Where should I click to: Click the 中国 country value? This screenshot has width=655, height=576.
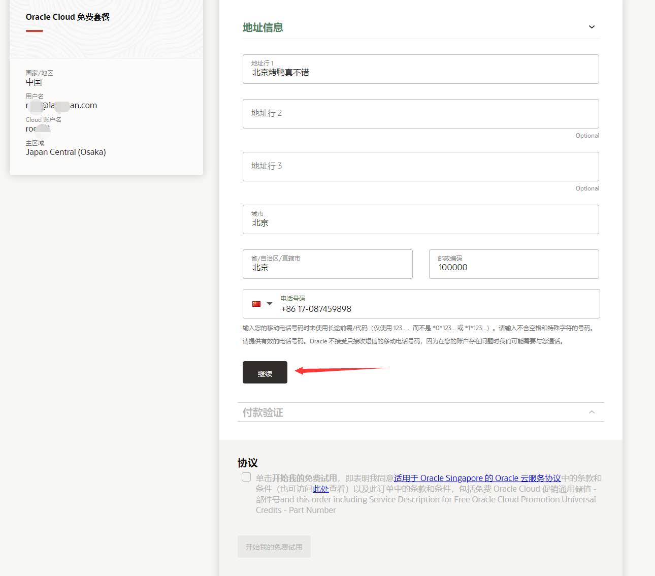[34, 82]
